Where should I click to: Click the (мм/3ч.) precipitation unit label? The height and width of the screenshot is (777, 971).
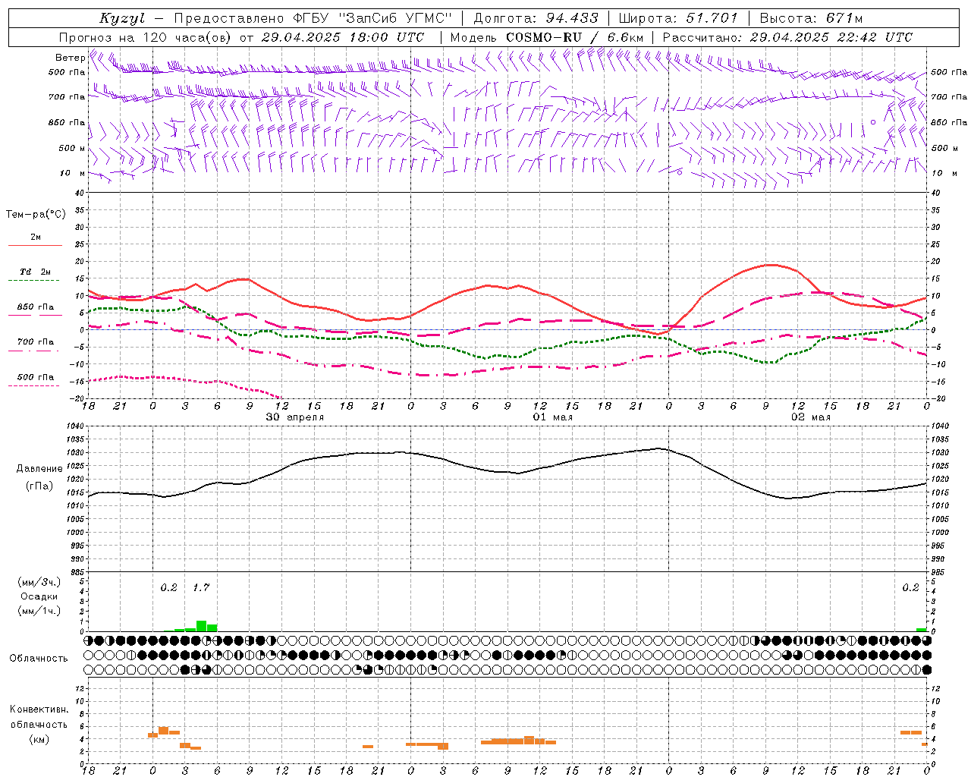point(39,582)
